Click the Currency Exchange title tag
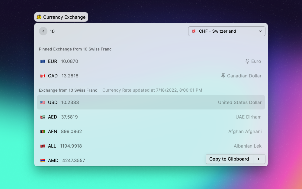Viewport: 302px width, 189px height. pos(61,17)
